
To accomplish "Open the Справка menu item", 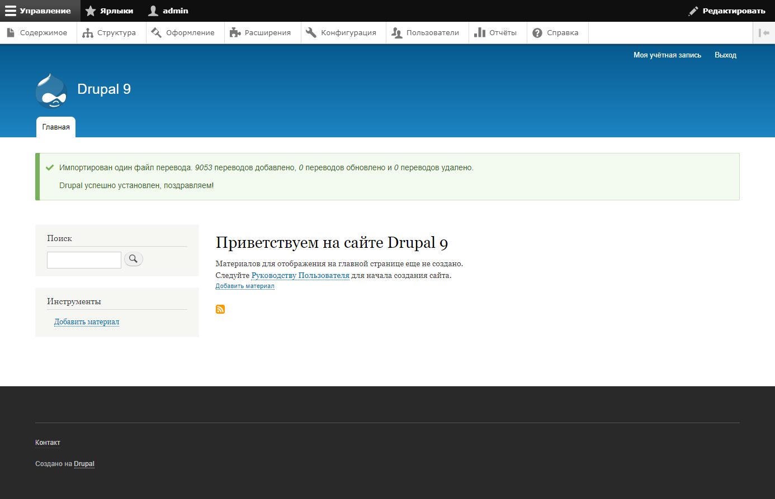I will click(x=557, y=33).
